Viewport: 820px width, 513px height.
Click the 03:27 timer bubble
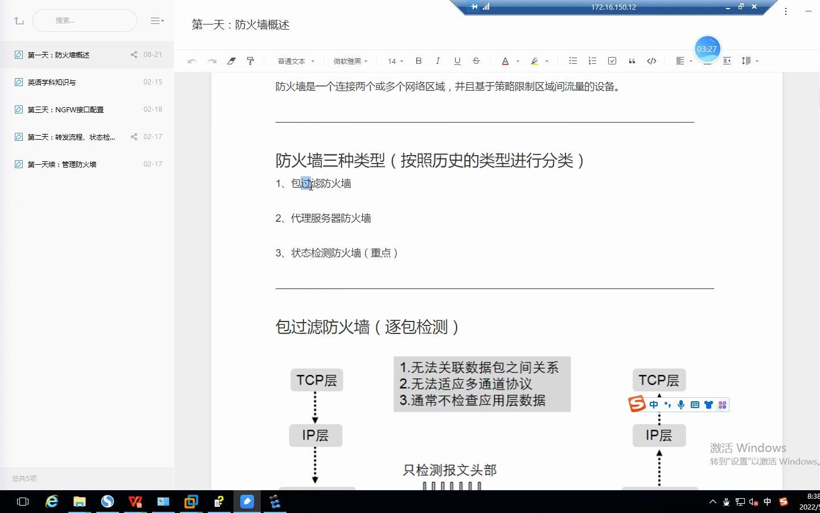click(x=707, y=49)
